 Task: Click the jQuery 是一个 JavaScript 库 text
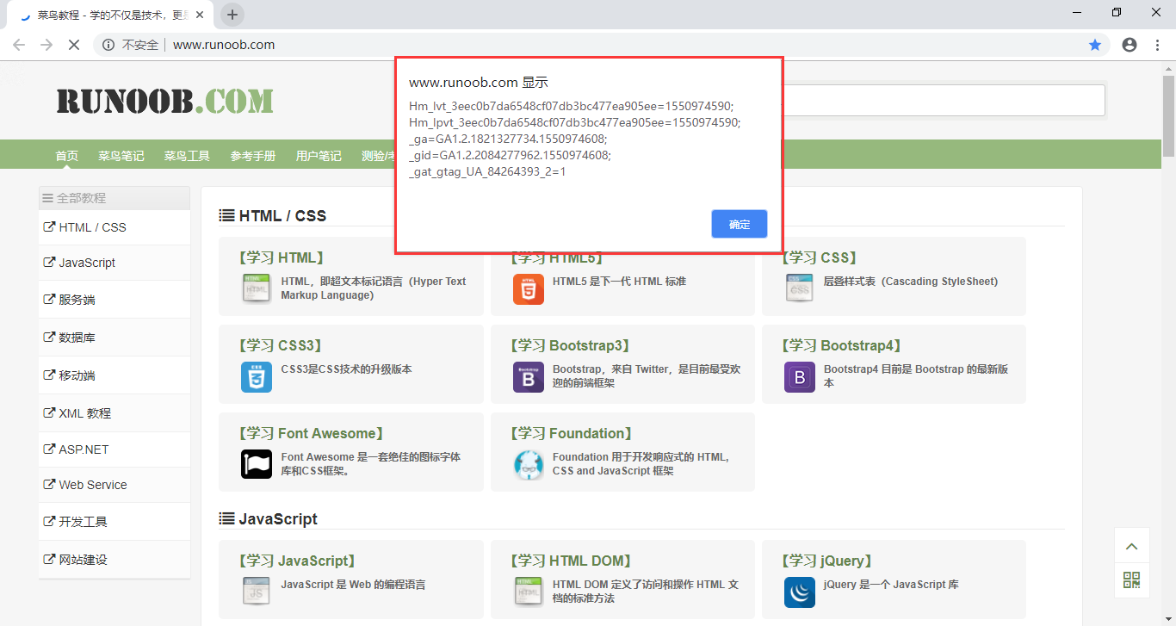tap(891, 585)
